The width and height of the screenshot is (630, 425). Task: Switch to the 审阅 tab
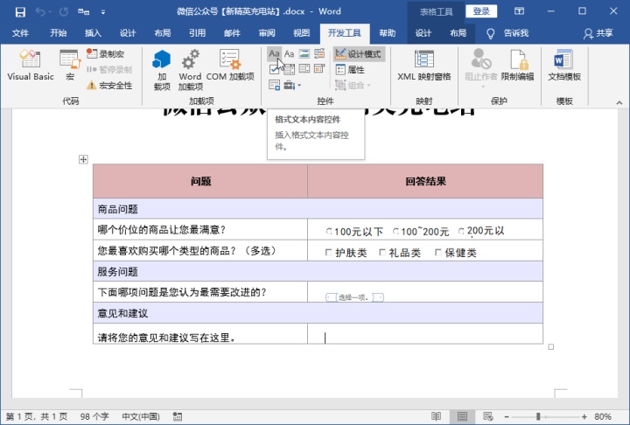[267, 33]
